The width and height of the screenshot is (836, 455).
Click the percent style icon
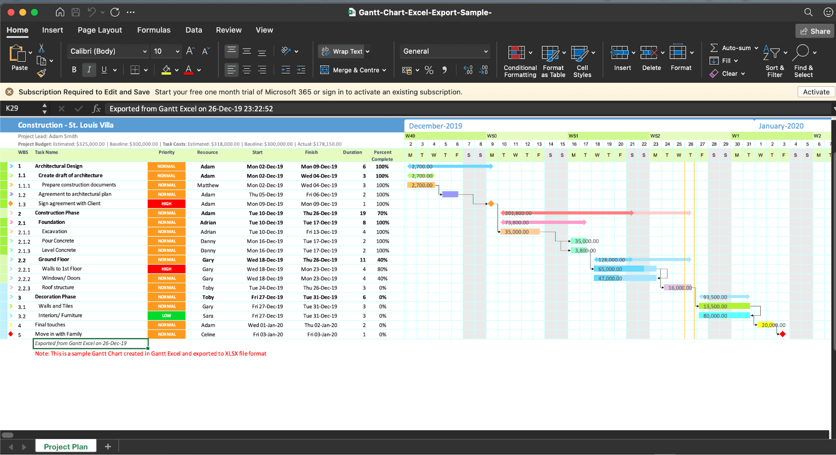[429, 70]
